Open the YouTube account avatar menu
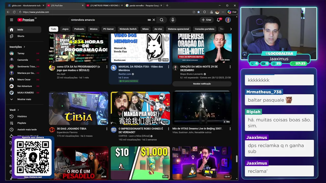326x183 pixels. pos(228,20)
